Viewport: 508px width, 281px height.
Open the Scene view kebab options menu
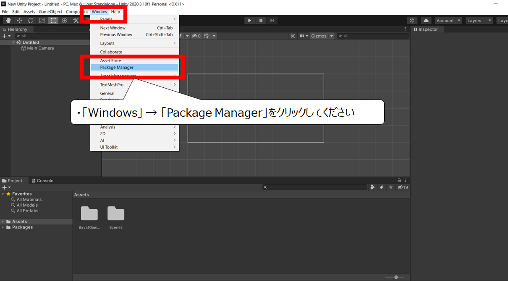tap(405, 29)
